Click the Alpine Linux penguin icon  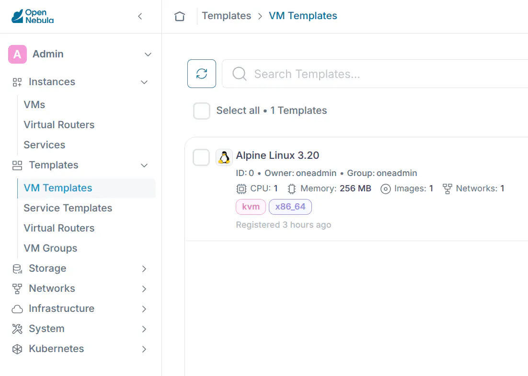tap(224, 157)
